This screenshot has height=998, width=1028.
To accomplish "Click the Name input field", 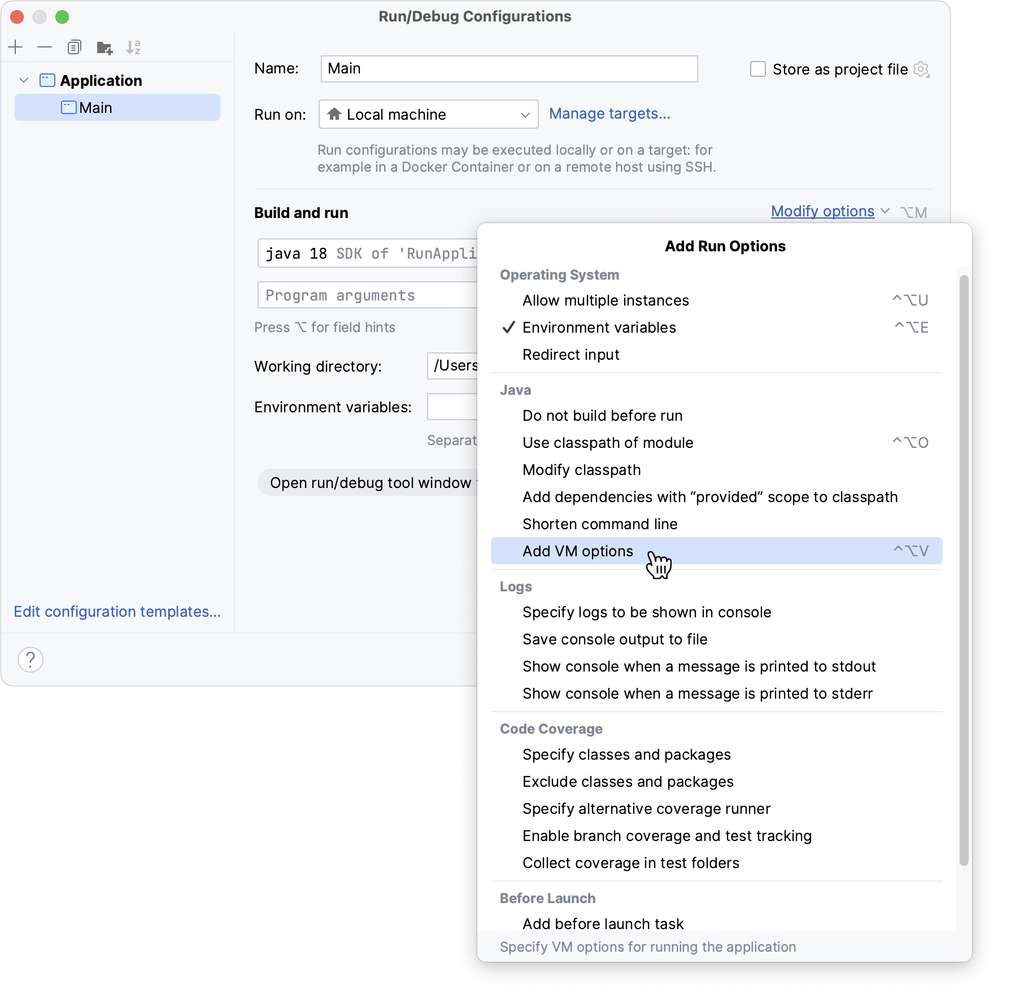I will (x=509, y=69).
